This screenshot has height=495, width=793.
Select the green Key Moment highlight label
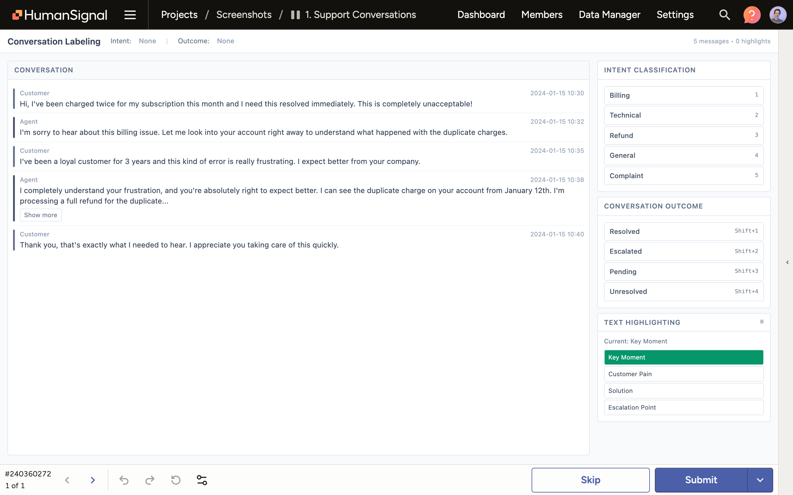click(684, 357)
